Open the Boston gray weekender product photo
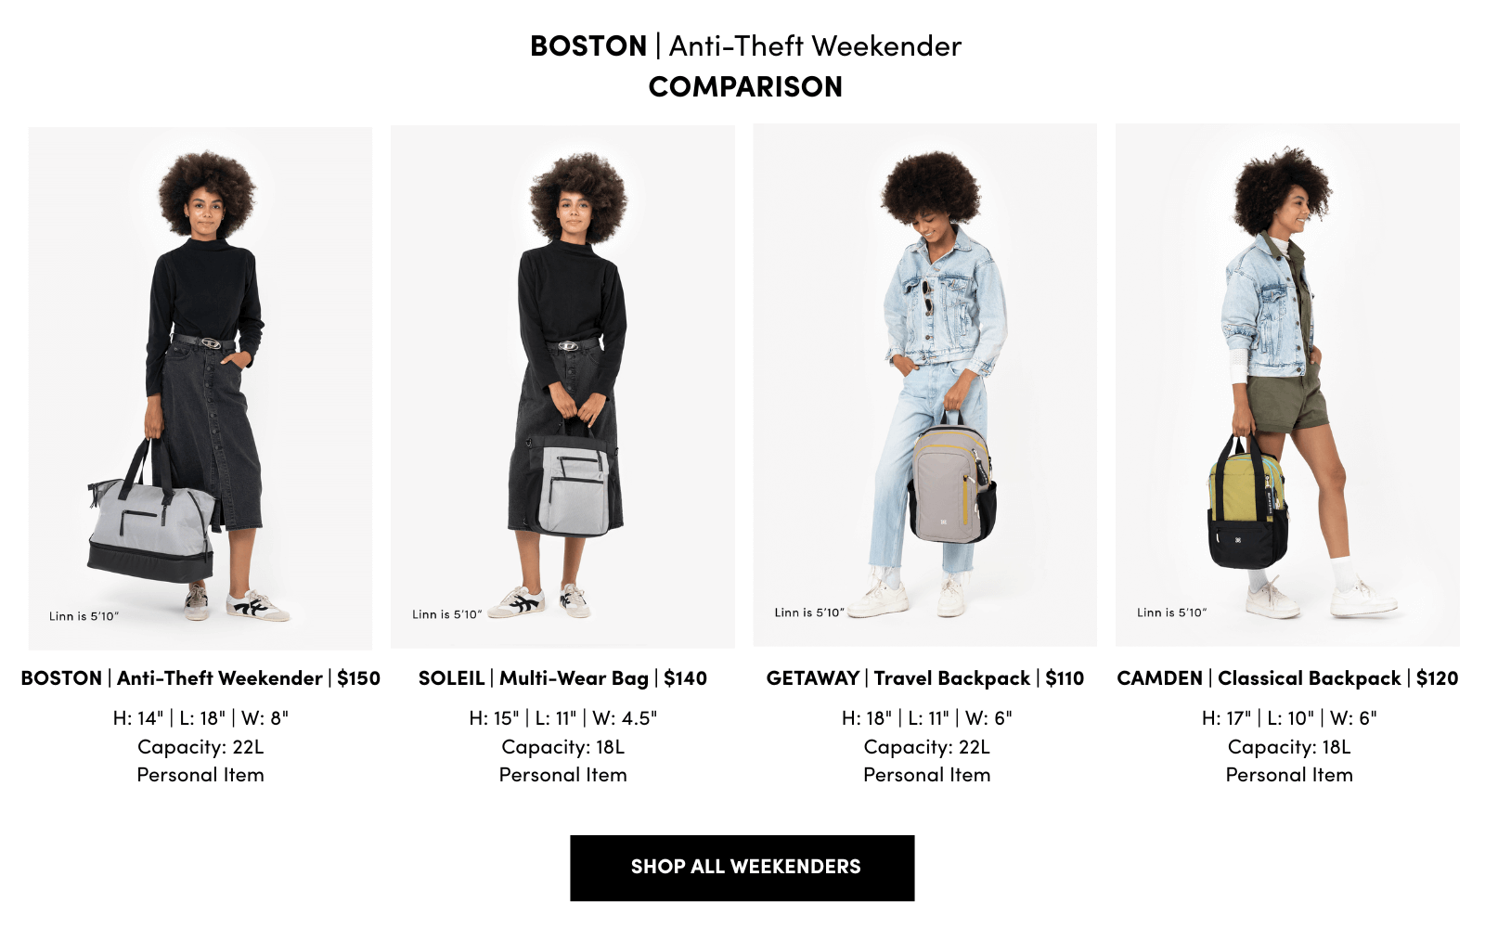The width and height of the screenshot is (1485, 928). 200,388
